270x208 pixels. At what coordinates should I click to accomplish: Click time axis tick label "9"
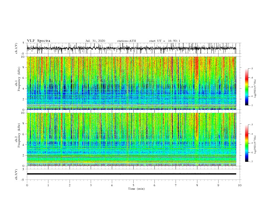tap(218, 185)
